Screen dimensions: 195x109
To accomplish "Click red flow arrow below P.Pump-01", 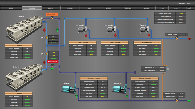I will pyautogui.click(x=86, y=36).
